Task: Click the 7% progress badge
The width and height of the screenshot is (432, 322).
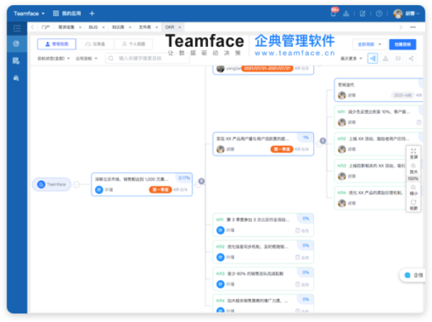Action: [x=305, y=138]
